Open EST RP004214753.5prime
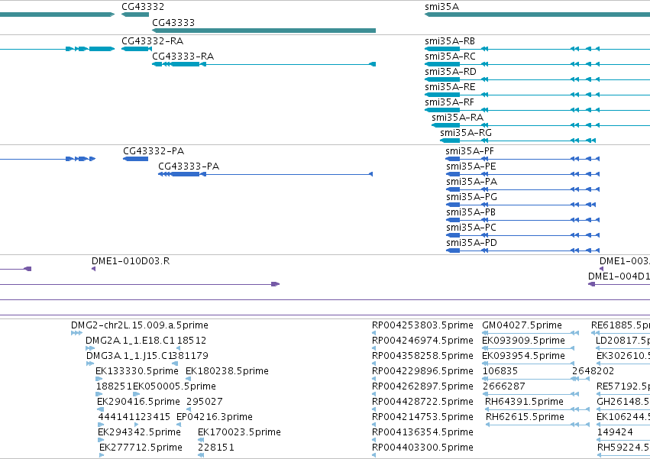This screenshot has height=459, width=650. (422, 417)
